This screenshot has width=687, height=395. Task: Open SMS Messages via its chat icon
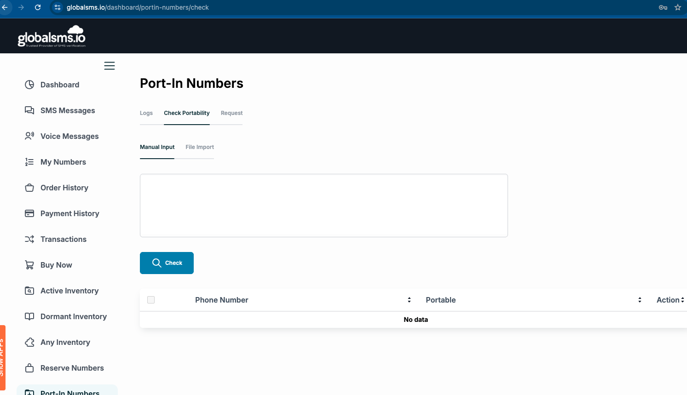click(29, 110)
